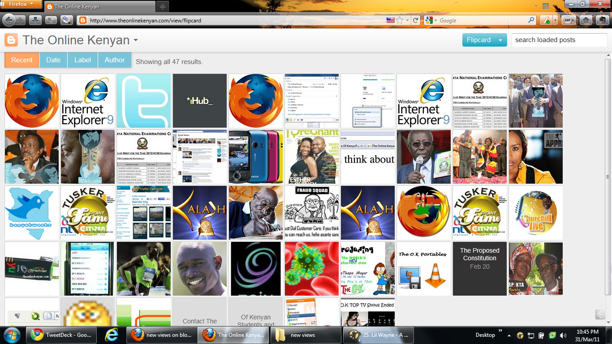The image size is (612, 344).
Task: Open the 'new views' folder taskbar item
Action: point(306,335)
